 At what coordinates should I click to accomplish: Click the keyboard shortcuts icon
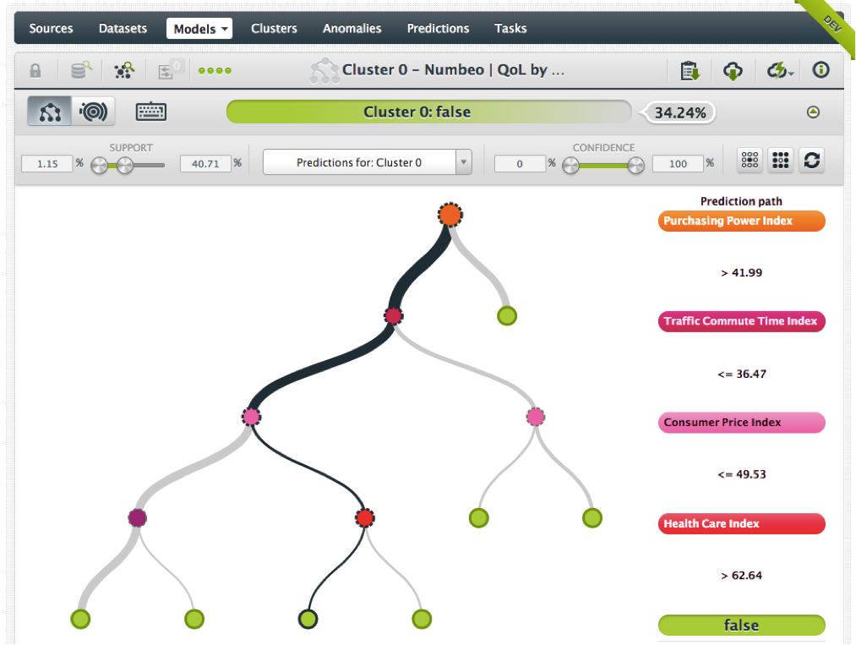pos(151,112)
